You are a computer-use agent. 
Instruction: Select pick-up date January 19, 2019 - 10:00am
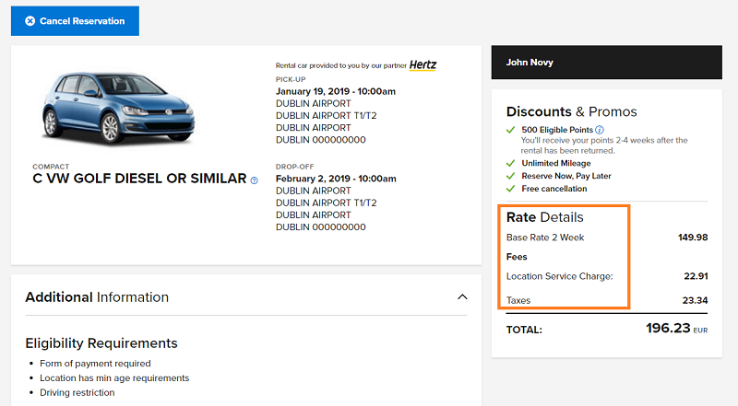click(x=336, y=91)
